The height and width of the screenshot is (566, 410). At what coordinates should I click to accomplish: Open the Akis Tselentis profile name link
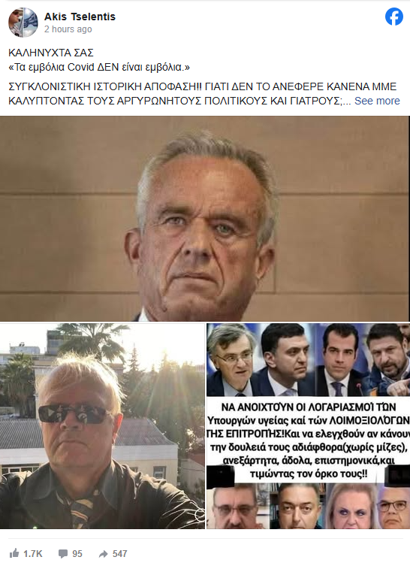80,17
